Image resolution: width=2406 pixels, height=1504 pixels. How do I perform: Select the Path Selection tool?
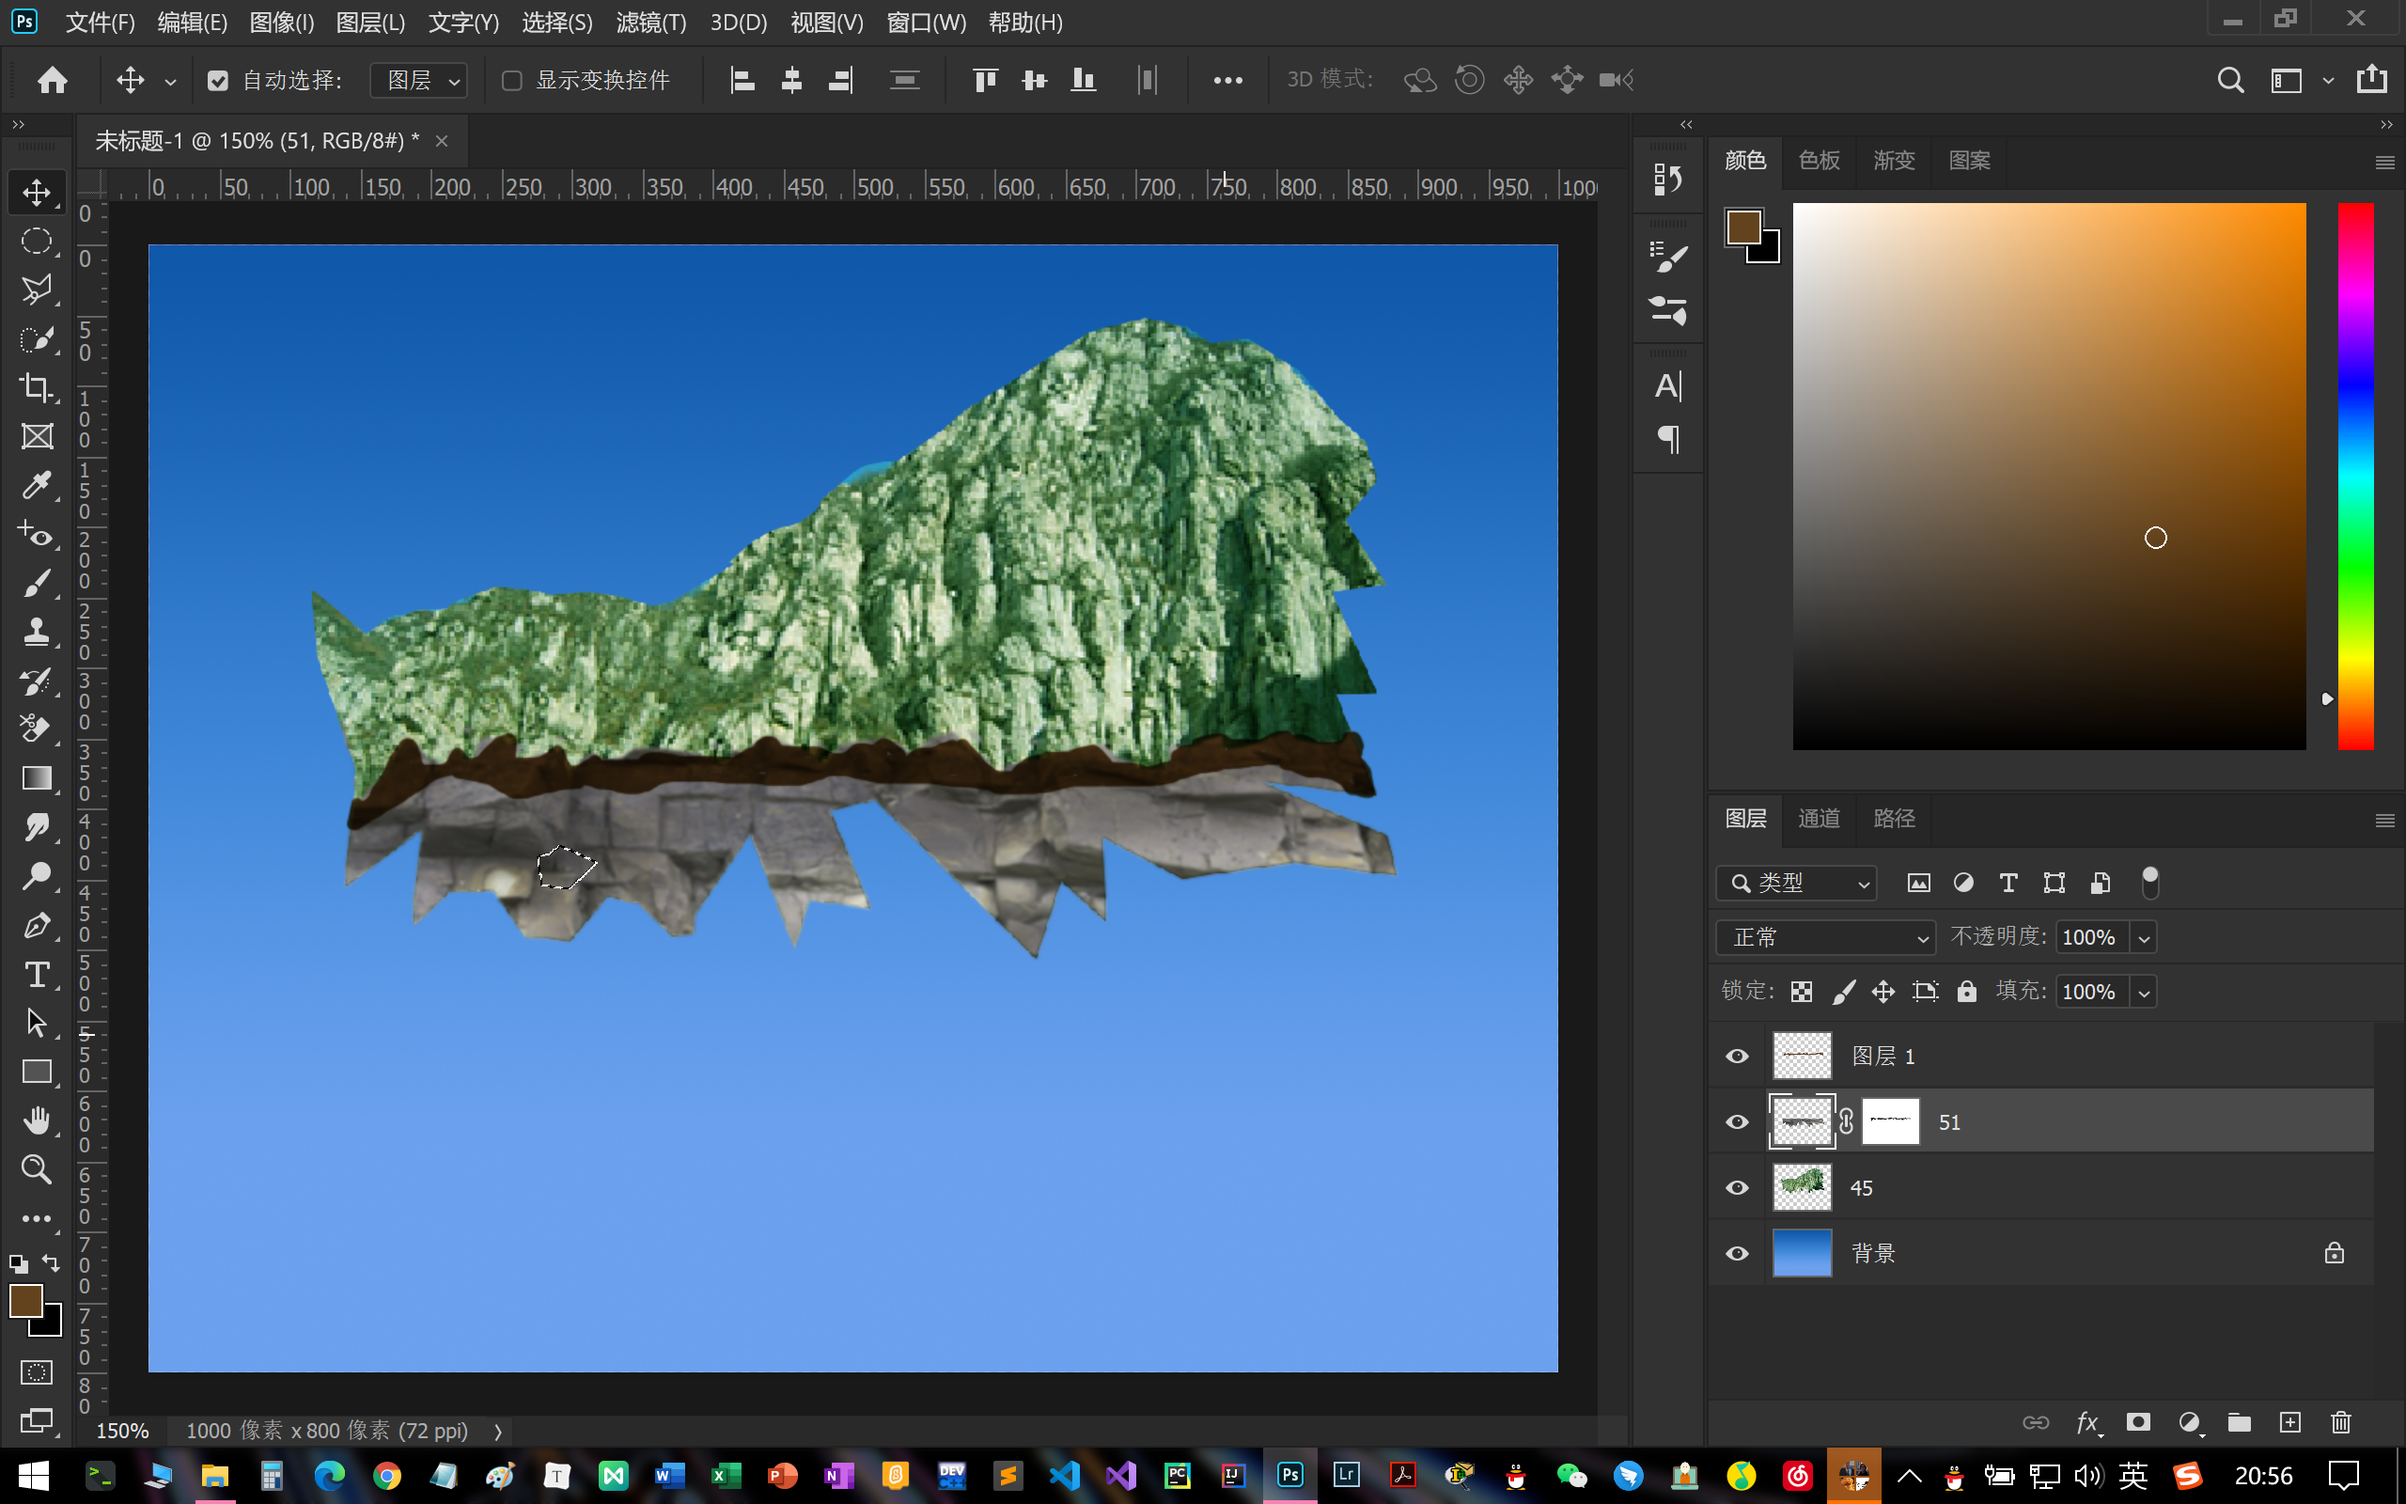(37, 1024)
